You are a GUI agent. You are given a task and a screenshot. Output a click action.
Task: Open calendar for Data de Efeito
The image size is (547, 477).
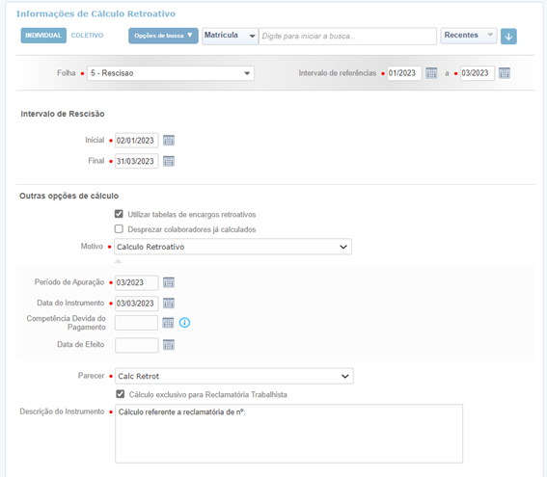point(169,345)
